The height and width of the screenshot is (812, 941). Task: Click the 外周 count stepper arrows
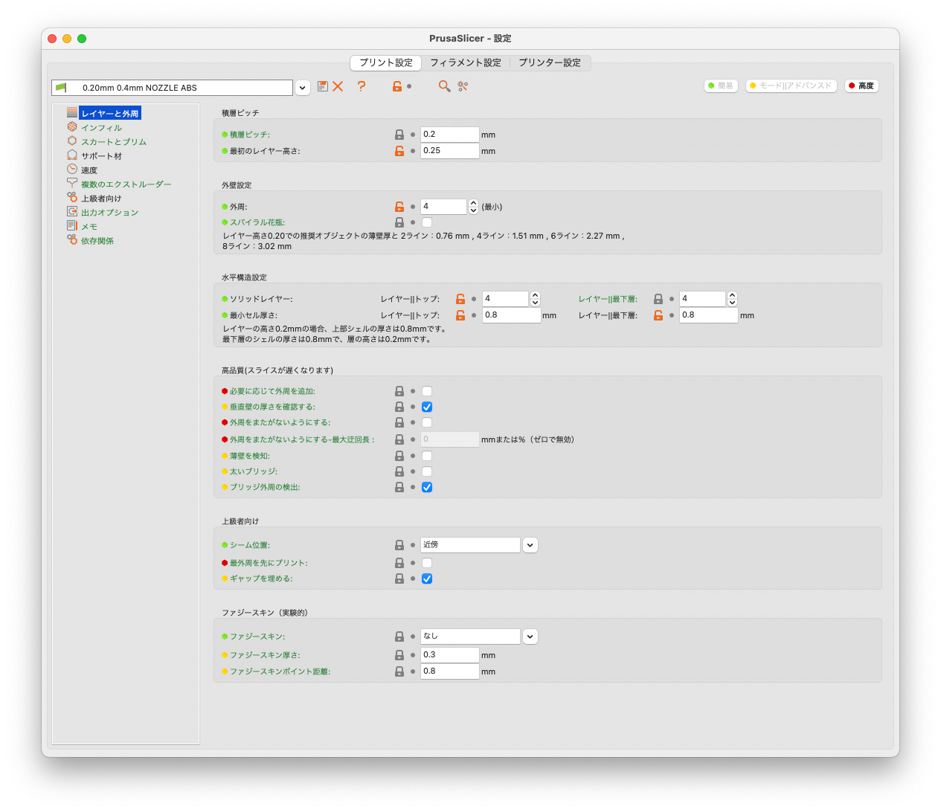point(473,207)
